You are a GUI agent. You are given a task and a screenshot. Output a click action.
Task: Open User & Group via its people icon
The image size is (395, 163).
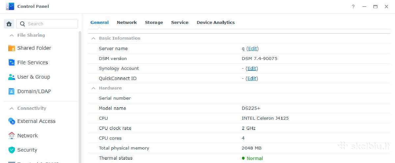coord(12,77)
